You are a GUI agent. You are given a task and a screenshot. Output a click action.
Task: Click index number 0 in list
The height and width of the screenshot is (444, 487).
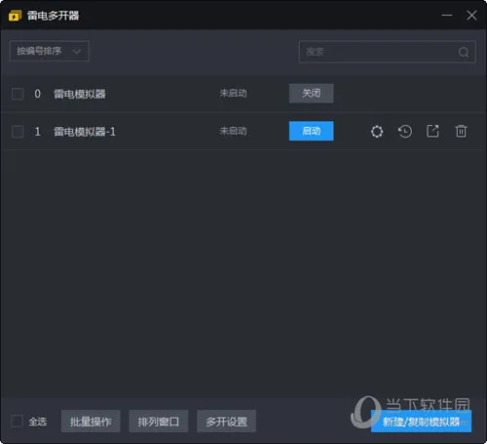click(x=37, y=94)
